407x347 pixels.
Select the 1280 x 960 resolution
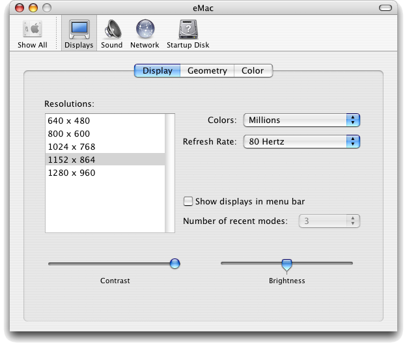pyautogui.click(x=105, y=173)
